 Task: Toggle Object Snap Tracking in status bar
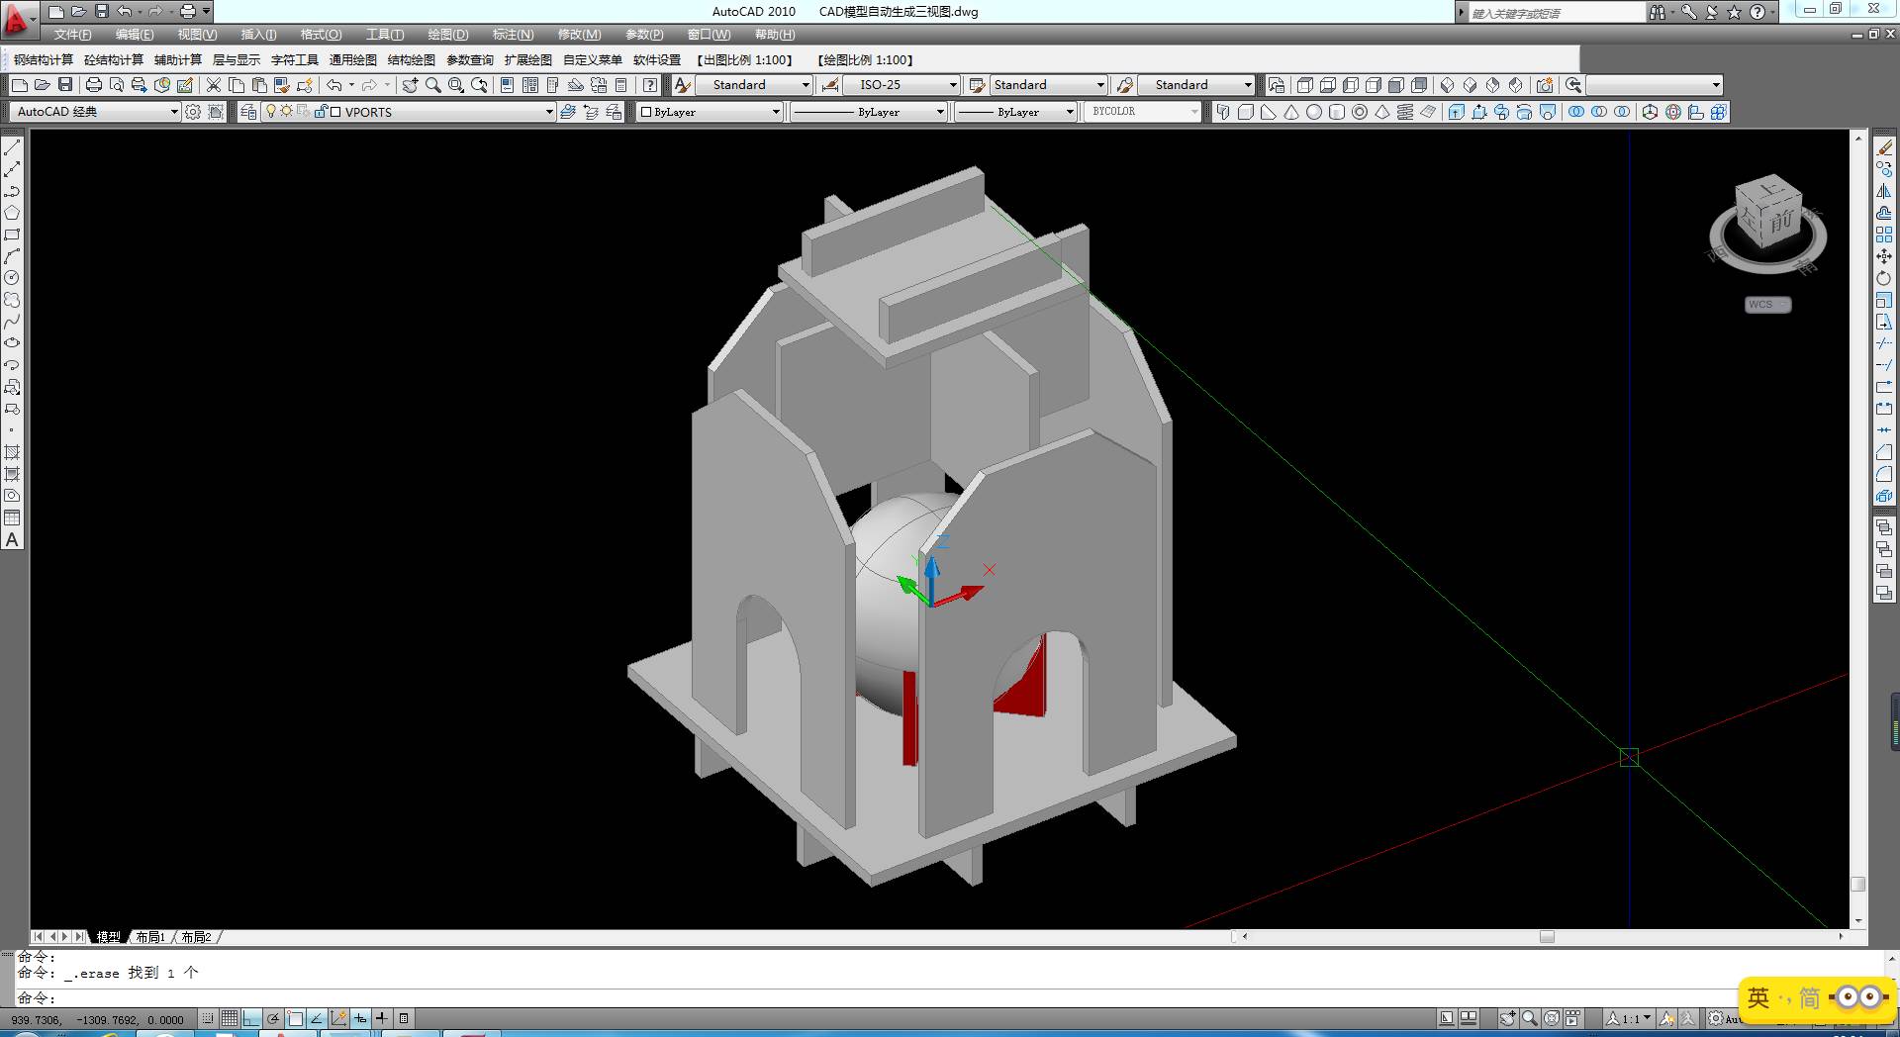pos(317,1018)
